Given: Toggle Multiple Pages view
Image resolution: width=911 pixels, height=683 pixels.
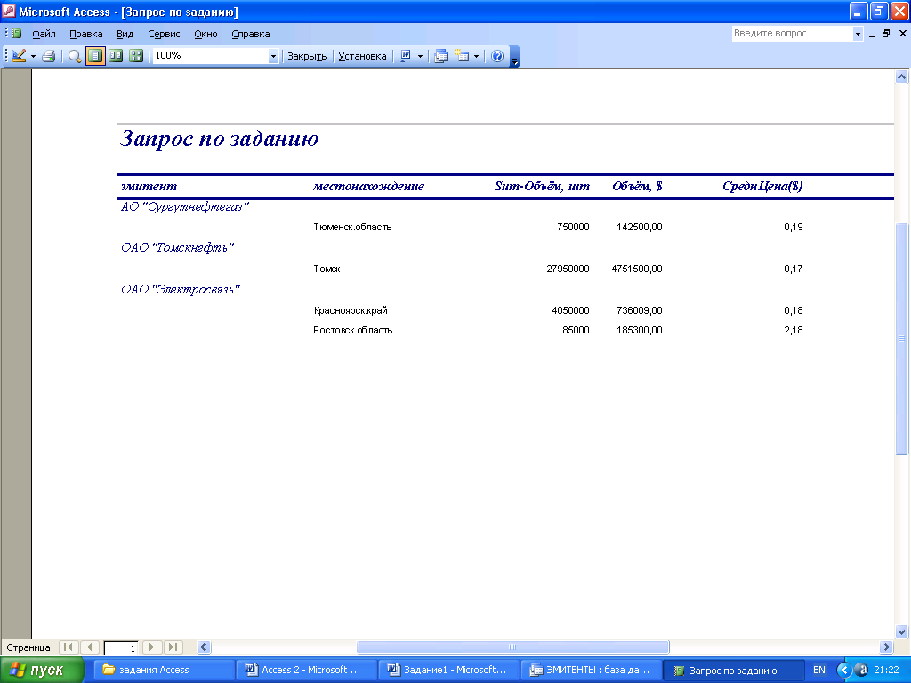Looking at the screenshot, I should [x=136, y=56].
